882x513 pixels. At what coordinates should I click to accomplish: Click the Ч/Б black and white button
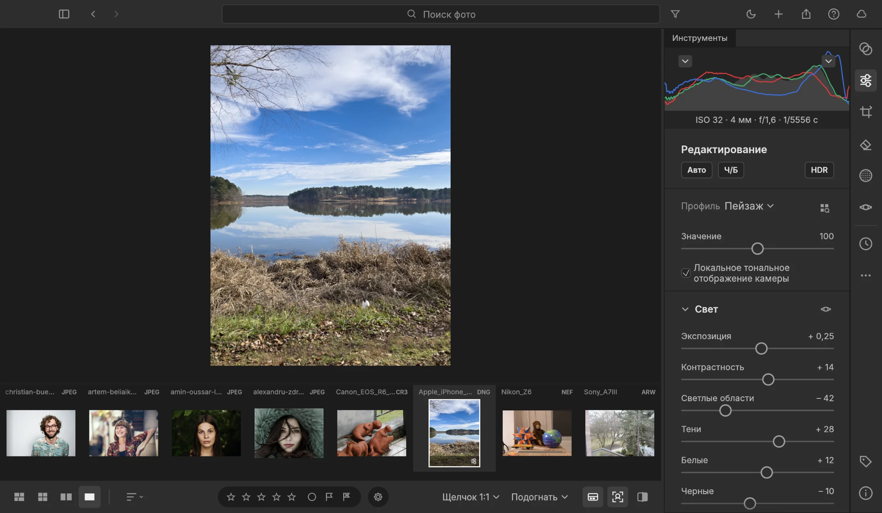pyautogui.click(x=731, y=170)
